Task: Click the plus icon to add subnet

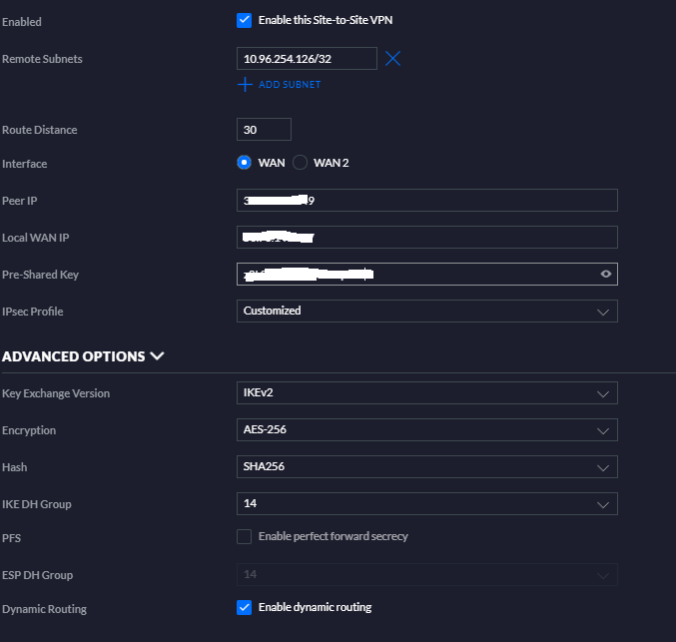Action: (x=245, y=85)
